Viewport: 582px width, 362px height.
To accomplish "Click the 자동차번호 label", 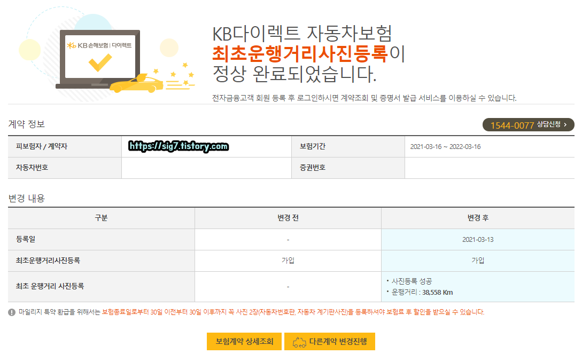I will [x=32, y=168].
